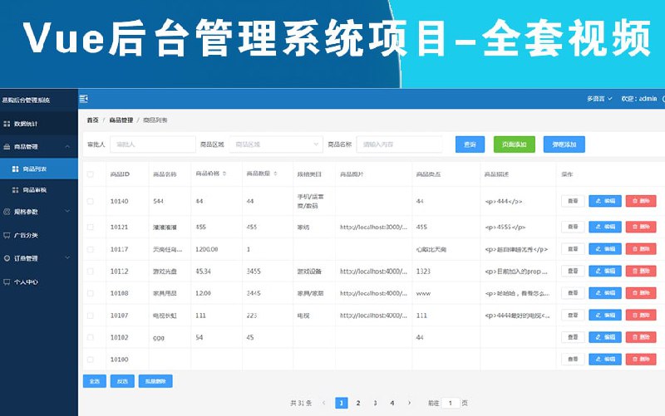Go to next page with the right arrow
Viewport: 665px width, 416px height.
click(x=409, y=403)
